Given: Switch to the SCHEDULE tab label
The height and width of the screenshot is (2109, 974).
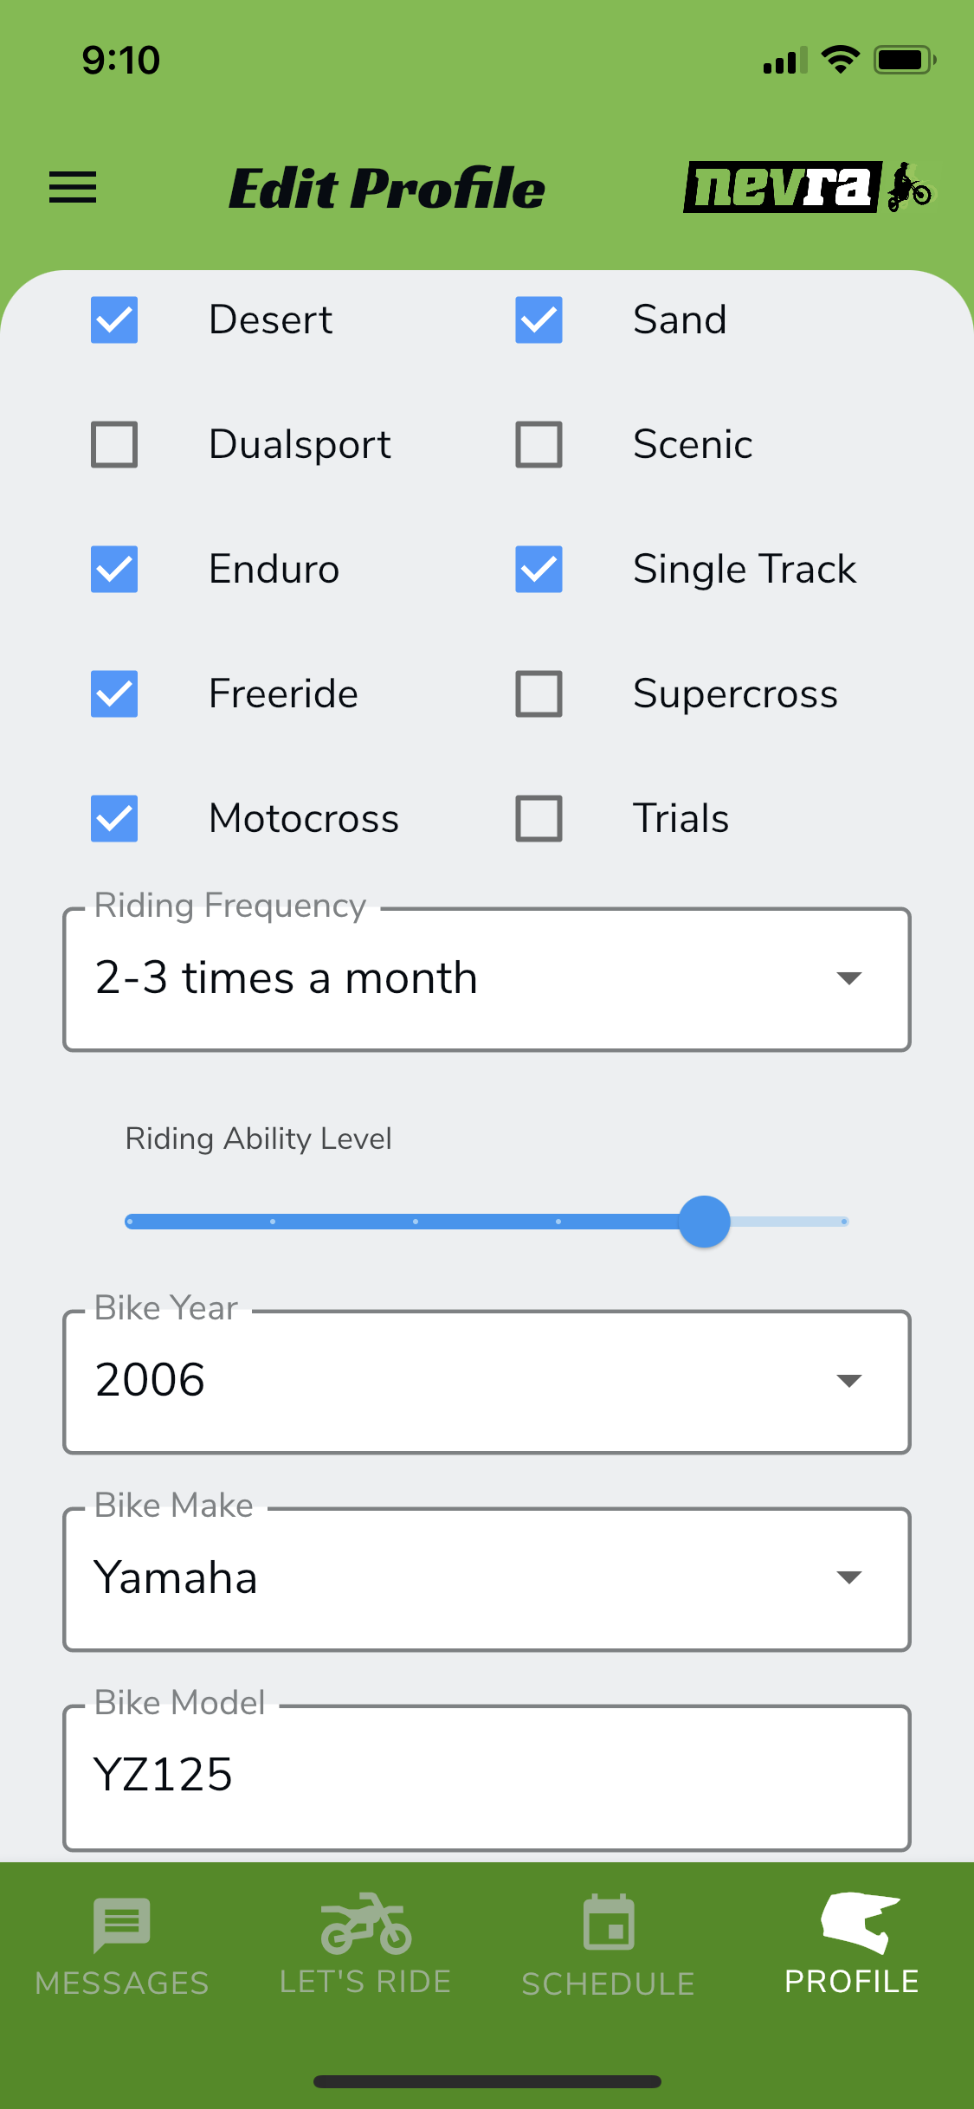Looking at the screenshot, I should point(609,1983).
